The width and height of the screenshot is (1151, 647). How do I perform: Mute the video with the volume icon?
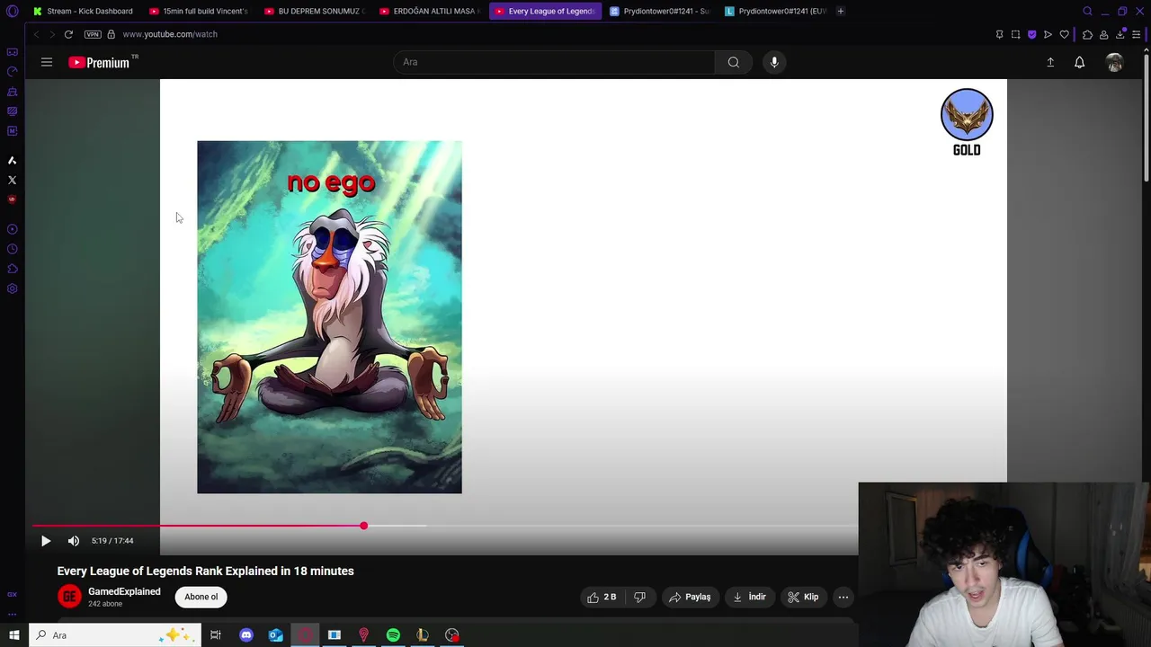click(74, 541)
